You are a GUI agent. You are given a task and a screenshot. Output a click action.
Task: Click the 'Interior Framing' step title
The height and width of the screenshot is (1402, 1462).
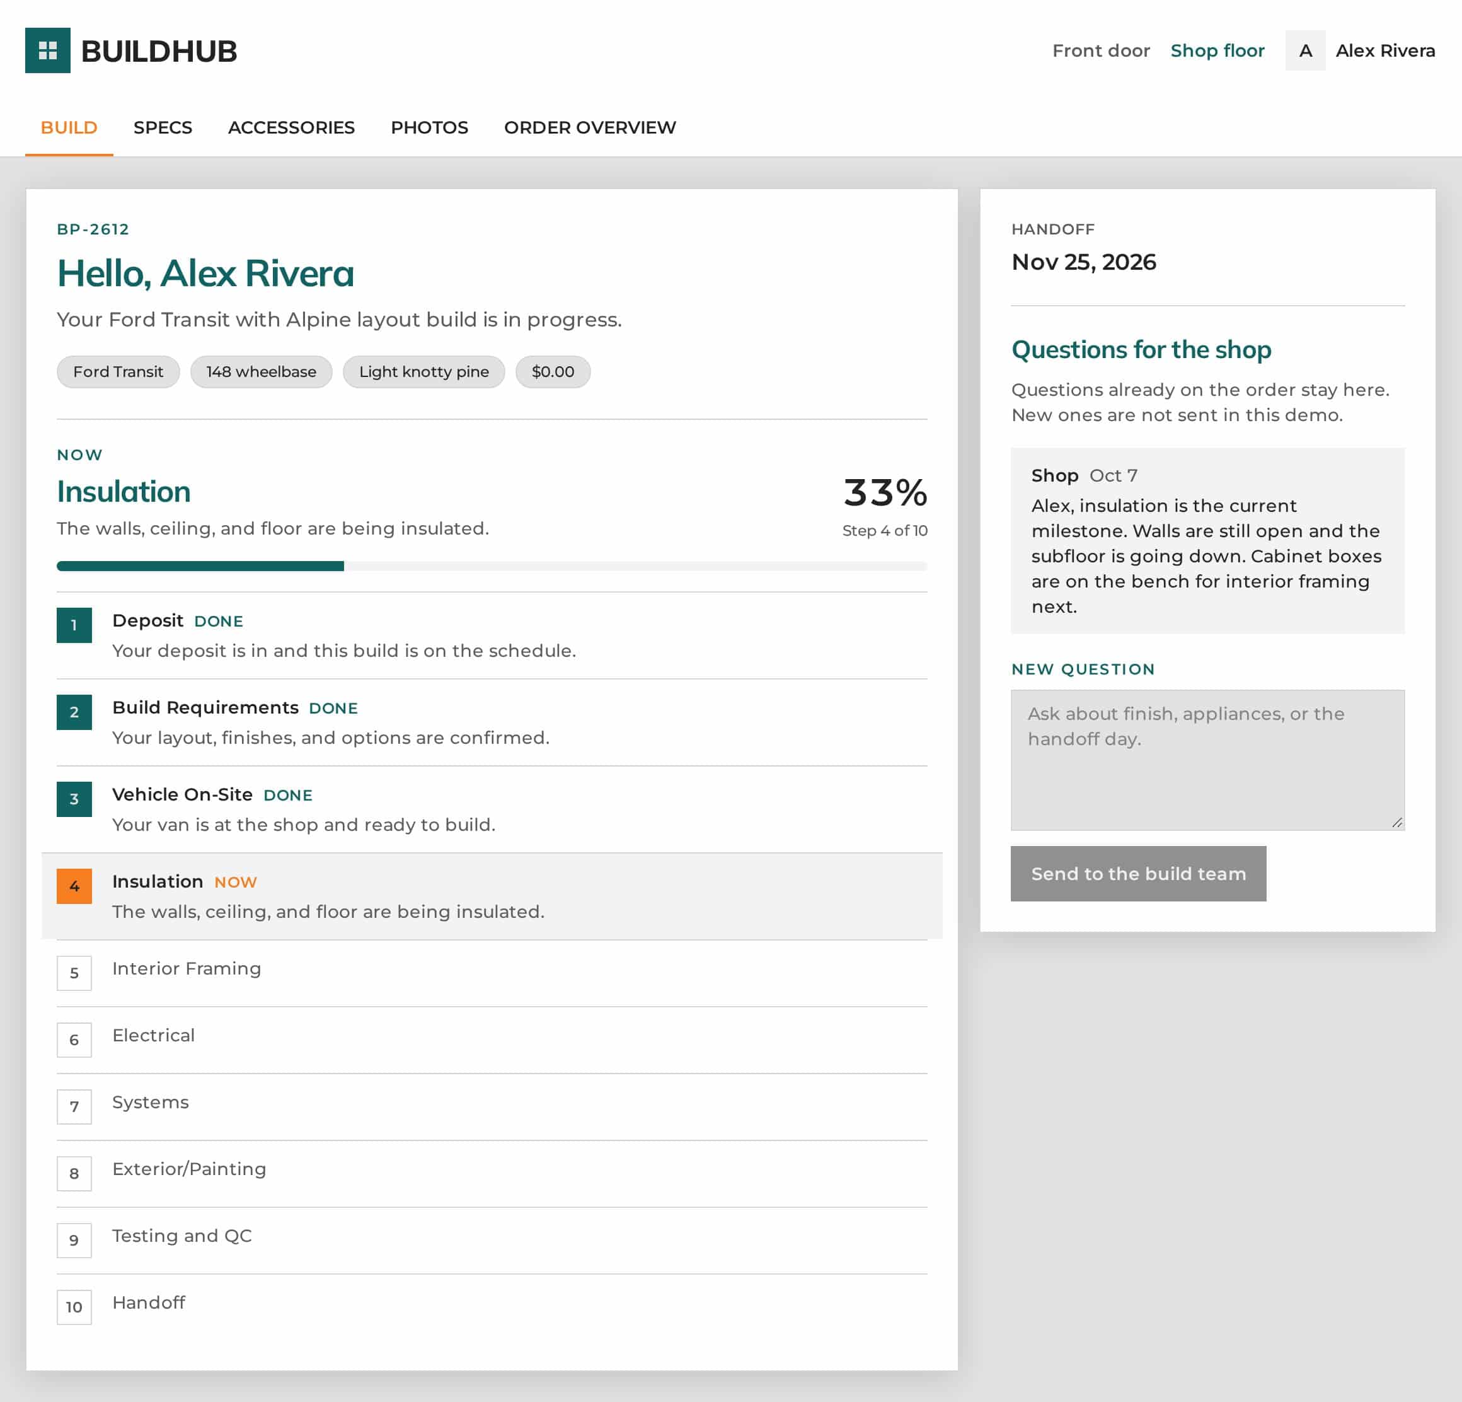[x=187, y=968]
